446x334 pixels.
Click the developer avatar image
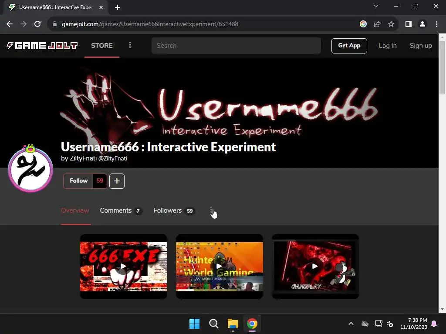(30, 170)
